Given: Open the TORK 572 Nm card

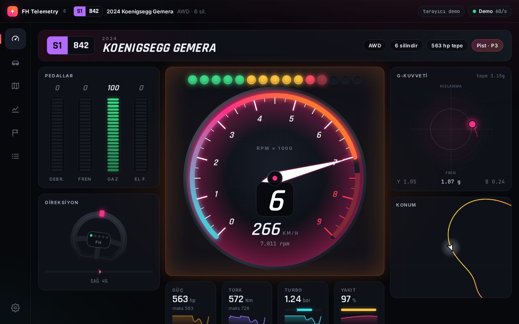Looking at the screenshot, I should click(x=247, y=303).
